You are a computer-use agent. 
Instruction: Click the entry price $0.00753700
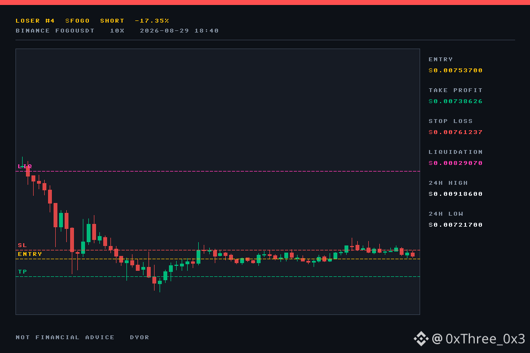(x=455, y=70)
